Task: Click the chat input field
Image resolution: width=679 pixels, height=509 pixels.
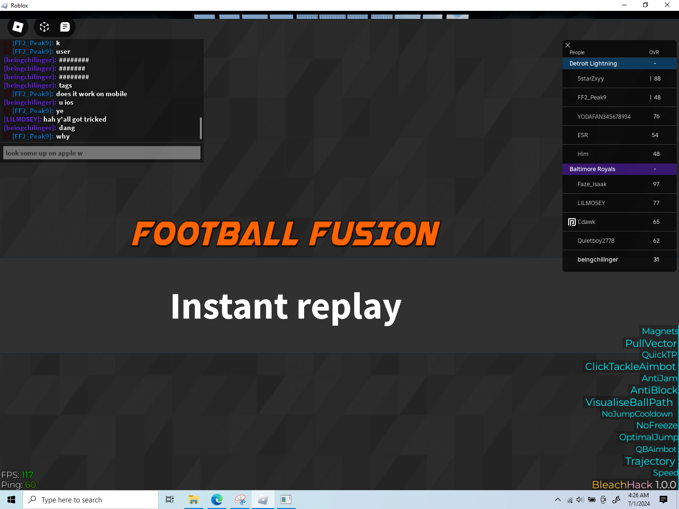Action: tap(102, 153)
